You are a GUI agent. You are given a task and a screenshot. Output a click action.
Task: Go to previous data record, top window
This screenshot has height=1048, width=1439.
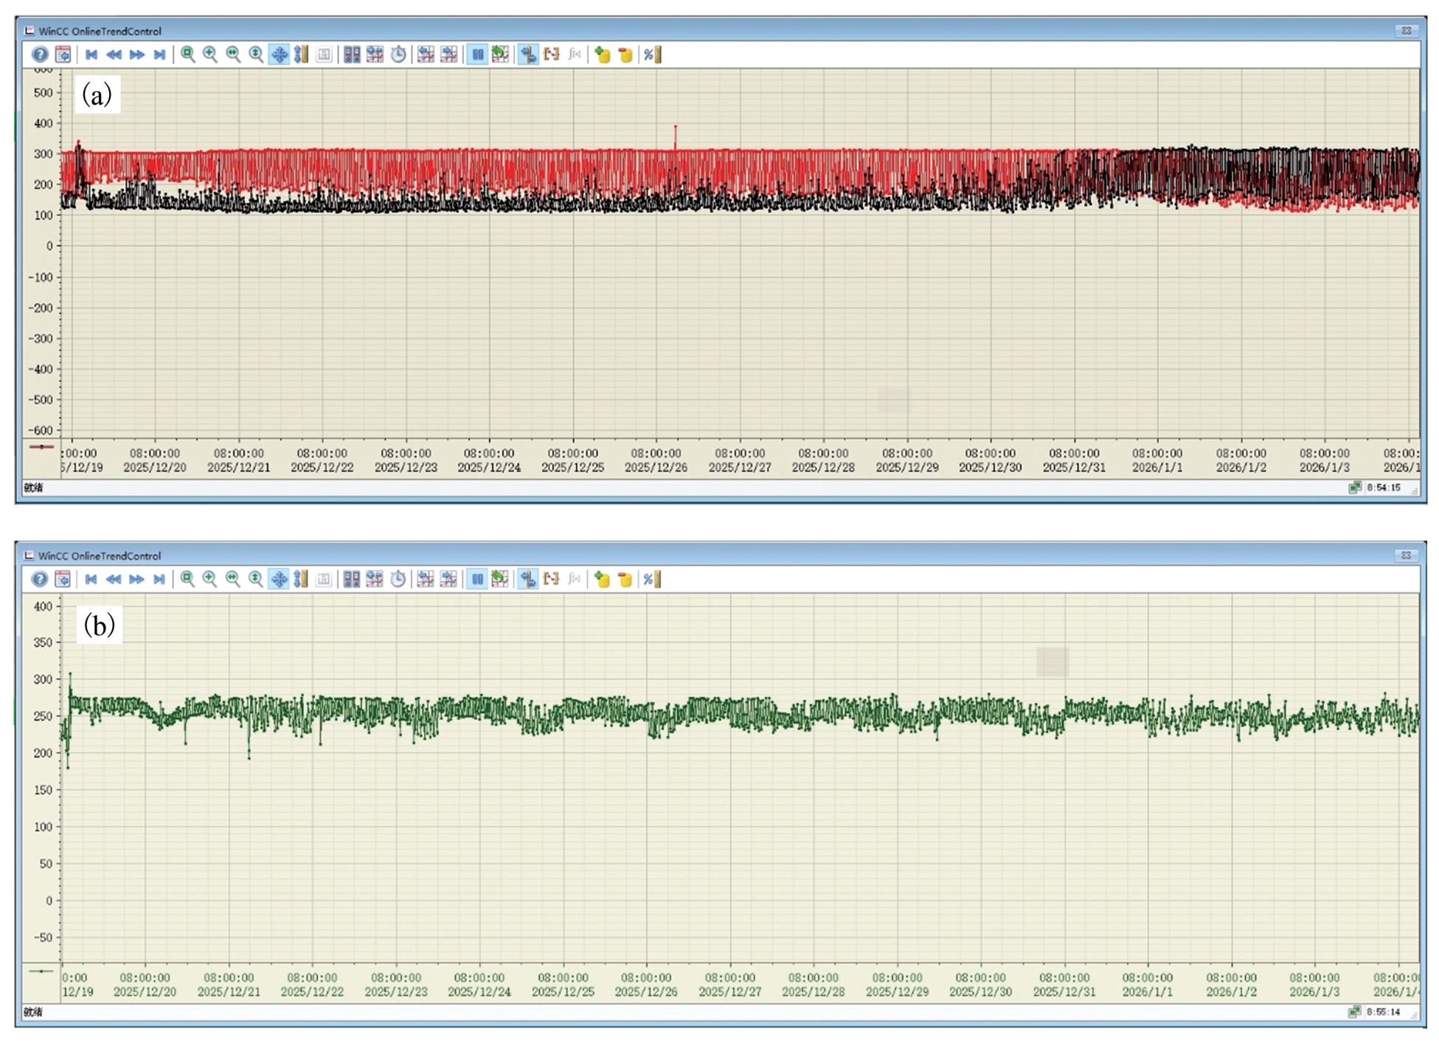[114, 54]
